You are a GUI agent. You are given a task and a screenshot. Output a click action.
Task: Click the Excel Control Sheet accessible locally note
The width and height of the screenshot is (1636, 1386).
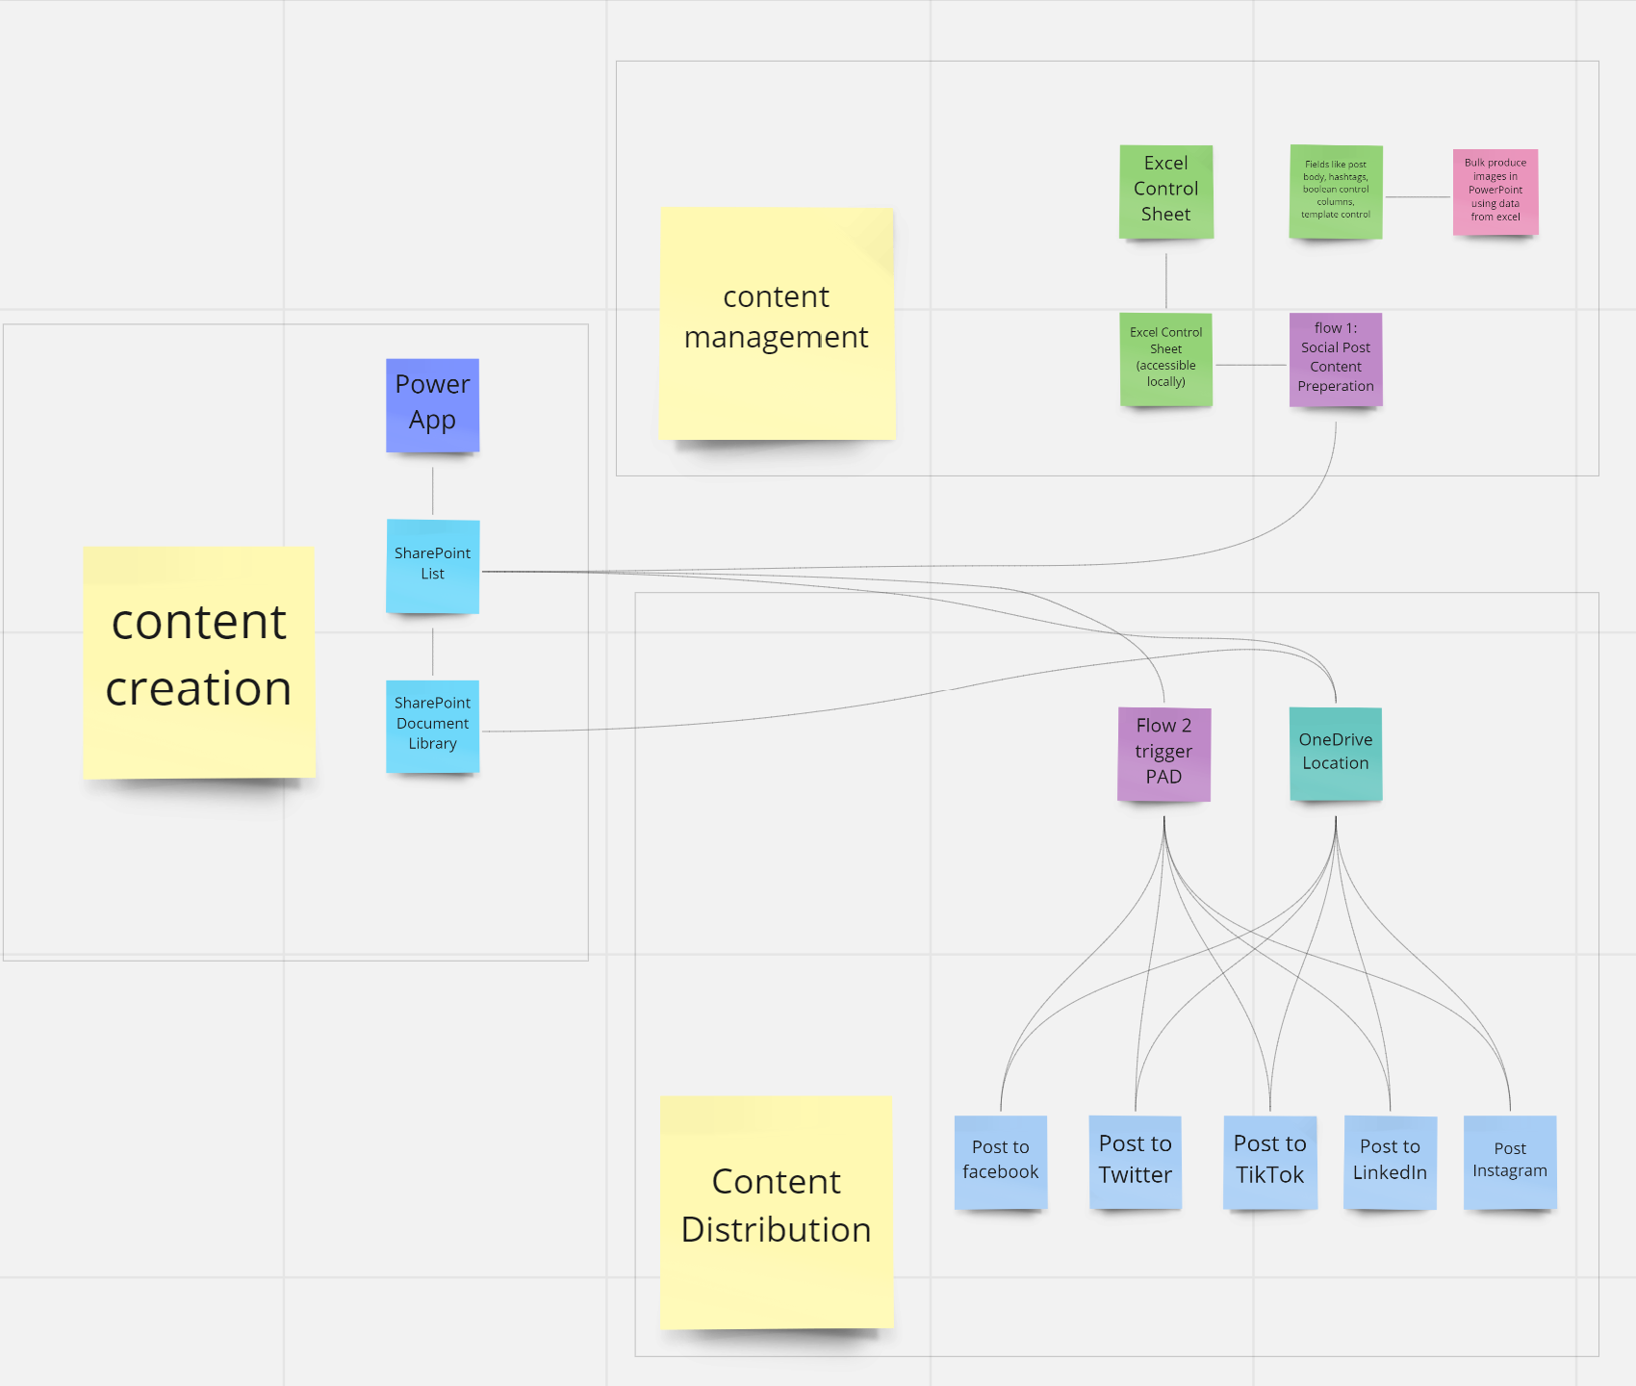tap(1165, 358)
